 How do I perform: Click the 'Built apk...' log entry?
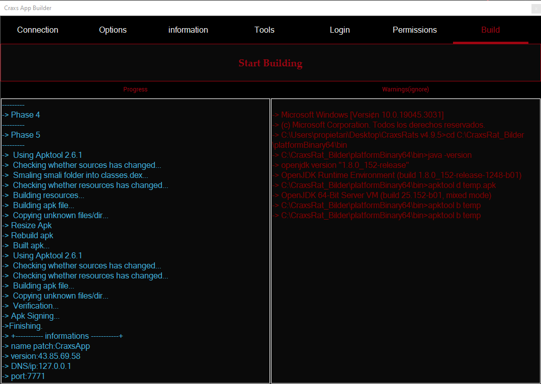(26, 246)
